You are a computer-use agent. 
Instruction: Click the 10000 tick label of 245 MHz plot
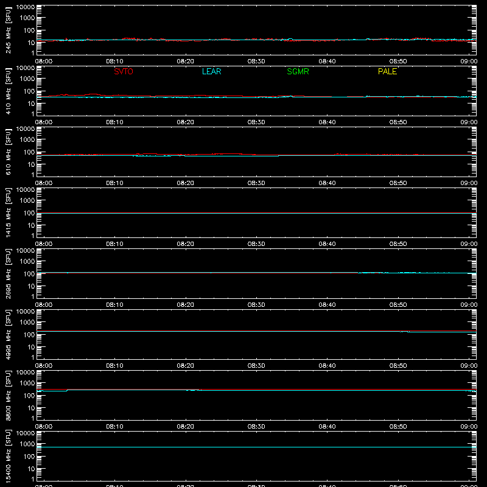[x=26, y=7]
